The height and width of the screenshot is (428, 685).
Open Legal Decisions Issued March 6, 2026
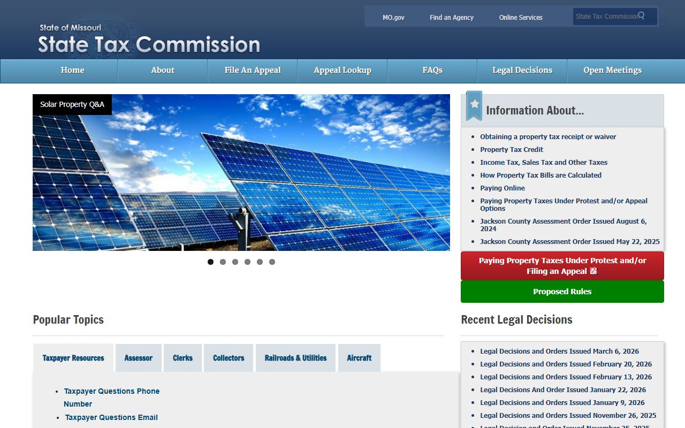[x=559, y=351]
